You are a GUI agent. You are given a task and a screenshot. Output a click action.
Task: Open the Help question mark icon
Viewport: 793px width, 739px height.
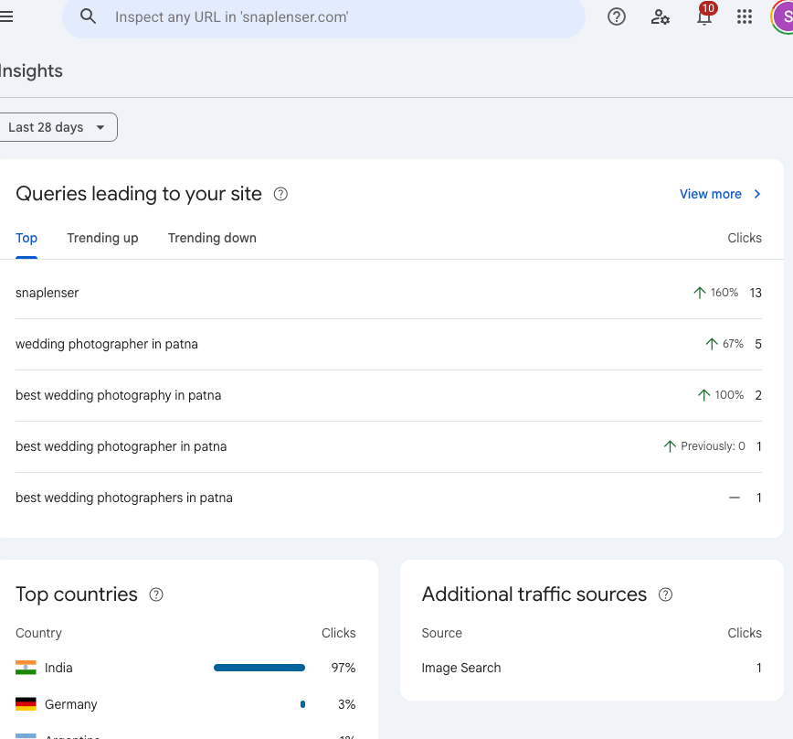[x=616, y=17]
